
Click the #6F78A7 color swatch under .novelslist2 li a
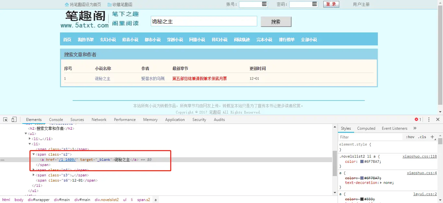point(362,161)
